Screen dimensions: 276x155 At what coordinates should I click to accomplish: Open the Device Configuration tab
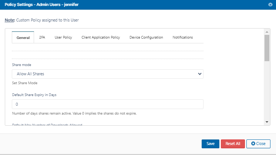[x=146, y=37]
